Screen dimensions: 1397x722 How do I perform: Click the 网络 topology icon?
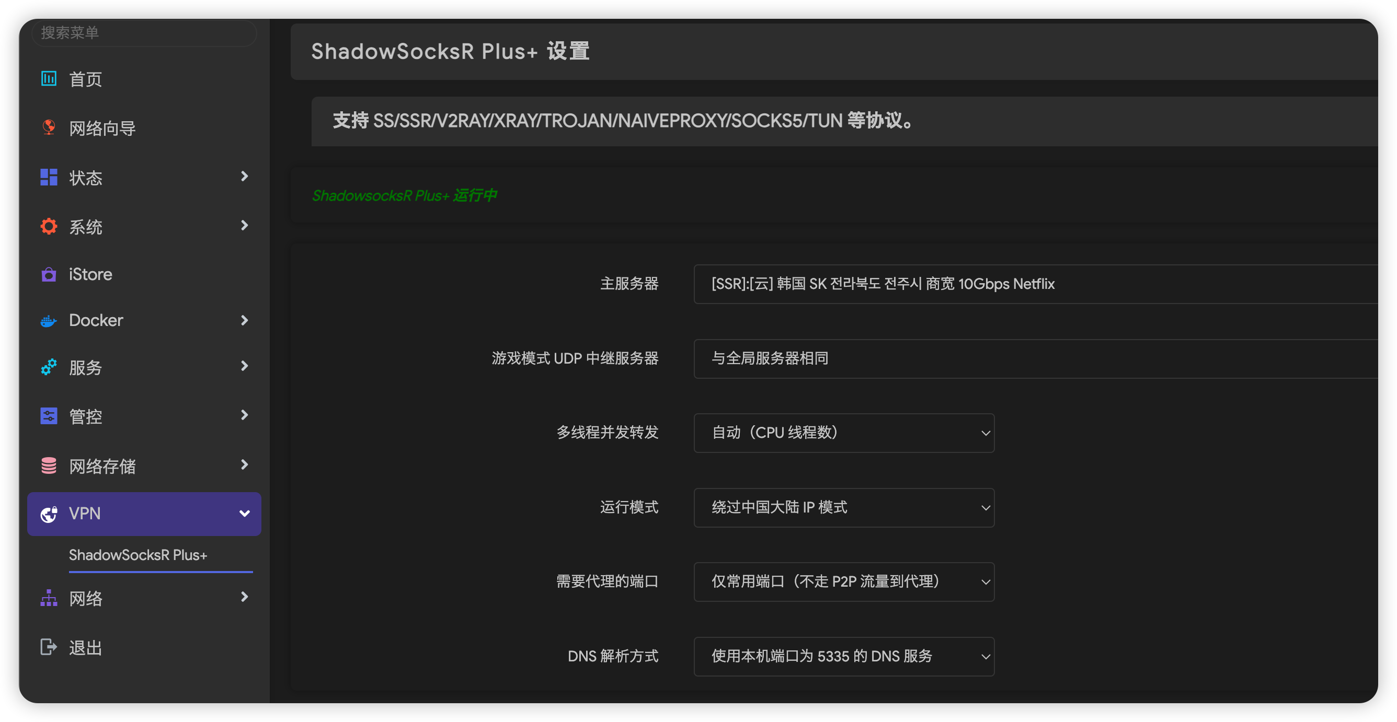[x=49, y=598]
